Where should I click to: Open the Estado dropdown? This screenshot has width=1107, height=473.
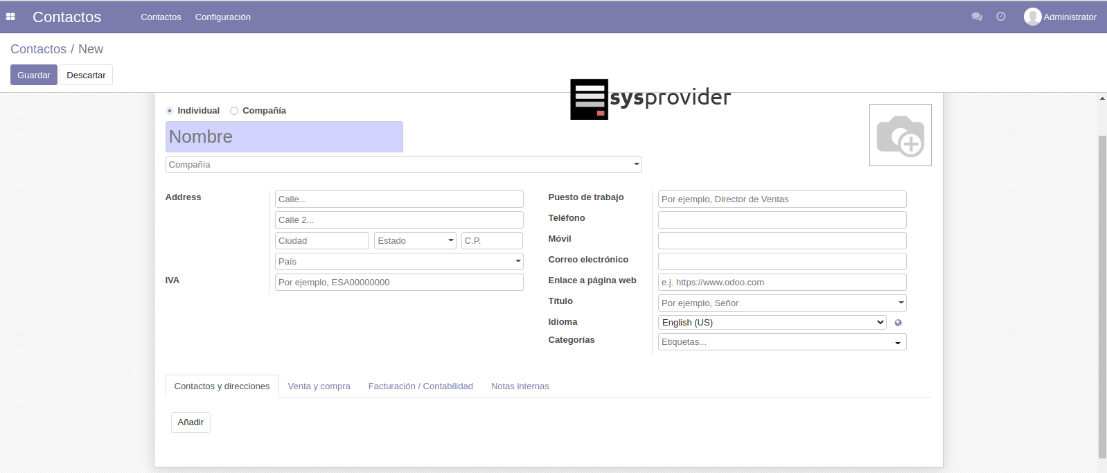coord(415,241)
